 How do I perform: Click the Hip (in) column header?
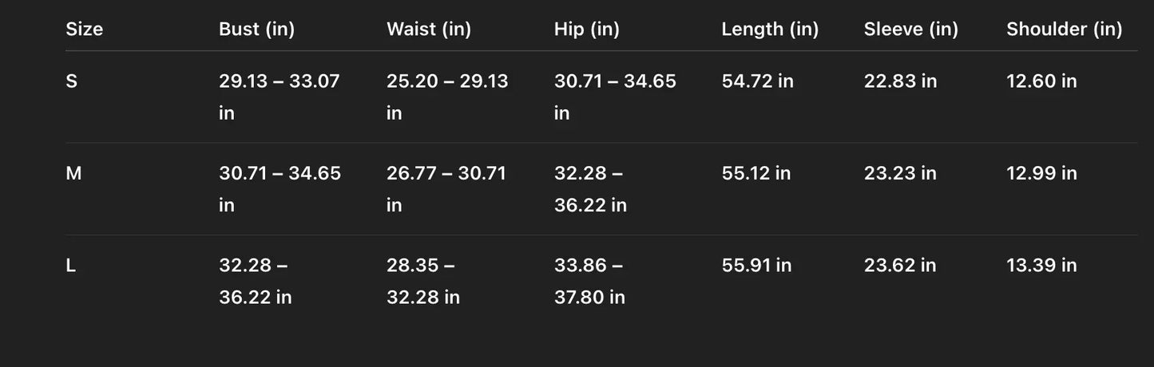point(586,30)
